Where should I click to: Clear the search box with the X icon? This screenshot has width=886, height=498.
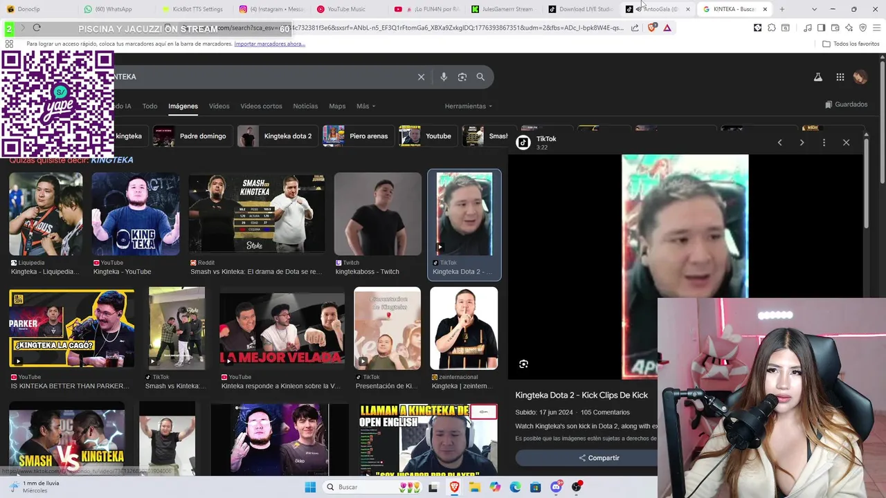pos(421,77)
